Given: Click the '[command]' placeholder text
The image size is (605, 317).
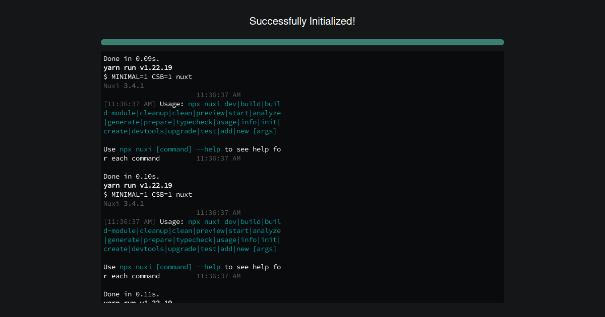Looking at the screenshot, I should point(174,149).
